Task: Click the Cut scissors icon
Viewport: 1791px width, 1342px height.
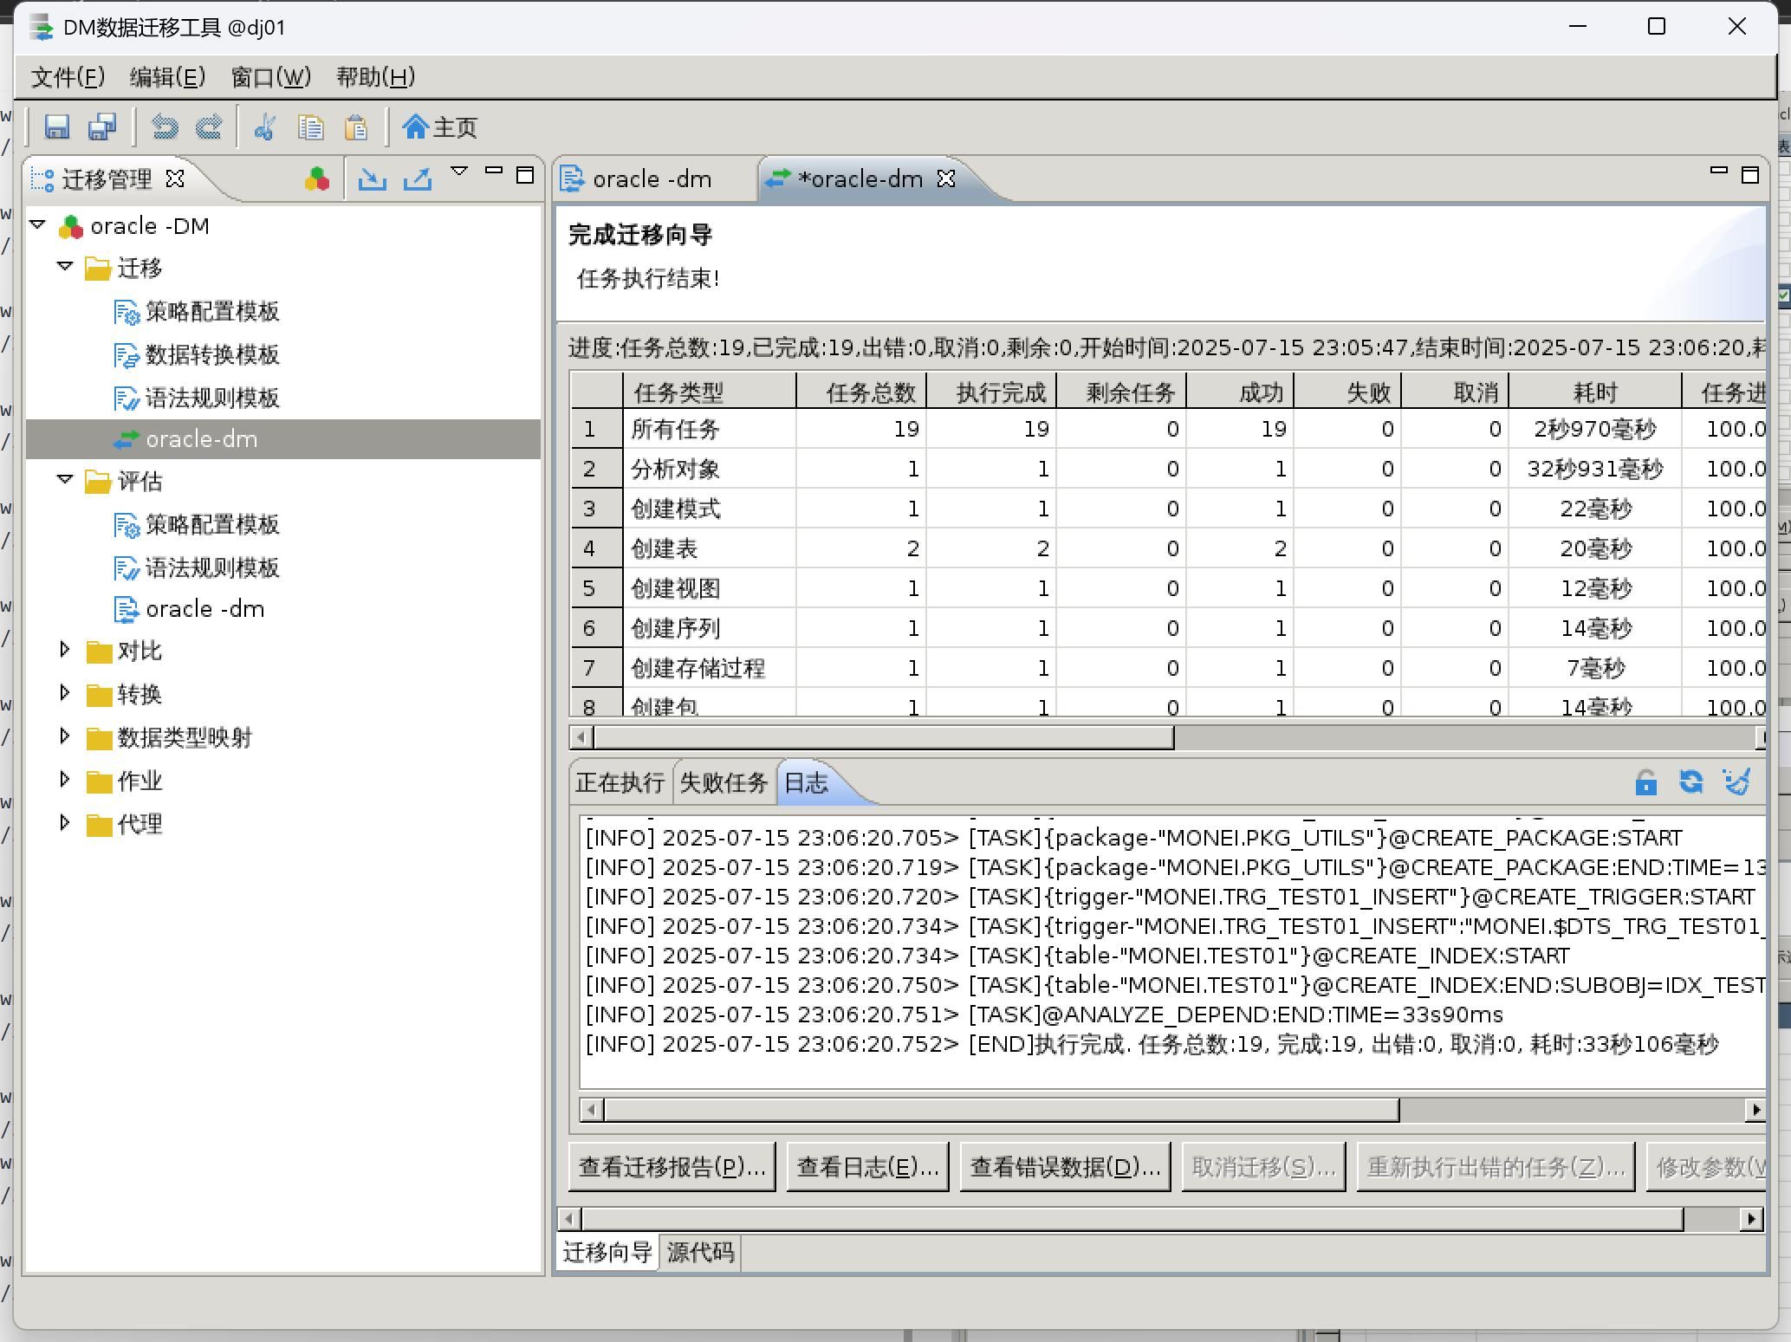Action: (264, 127)
